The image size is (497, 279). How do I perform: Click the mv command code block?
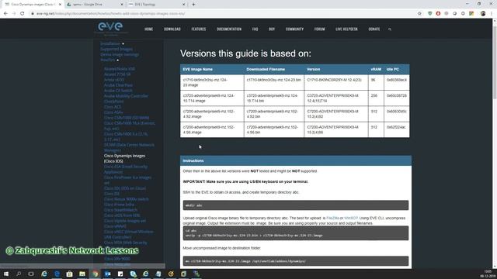tap(296, 261)
